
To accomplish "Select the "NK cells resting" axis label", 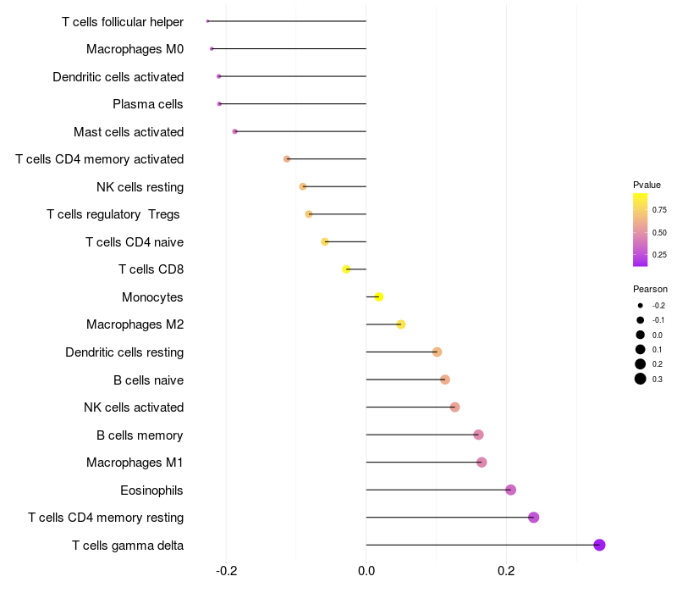I will (x=140, y=186).
